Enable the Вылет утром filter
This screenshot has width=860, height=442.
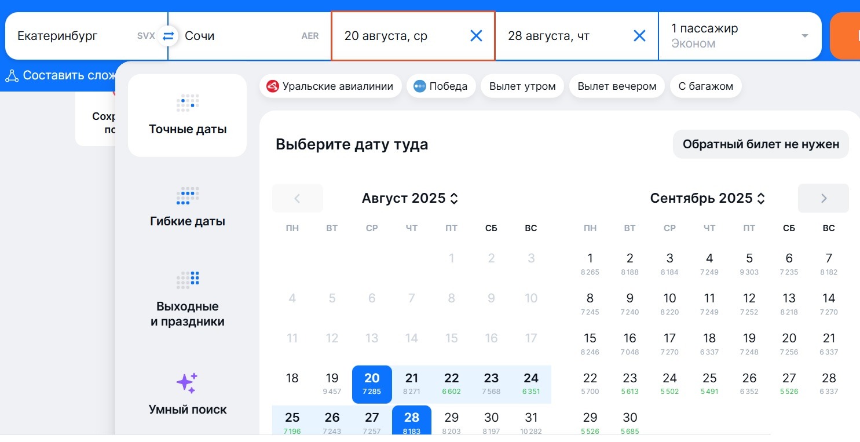[x=522, y=86]
